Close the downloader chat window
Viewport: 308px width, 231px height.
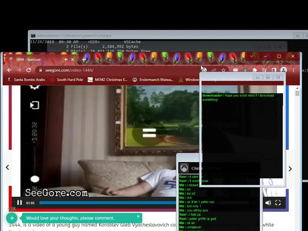click(278, 77)
